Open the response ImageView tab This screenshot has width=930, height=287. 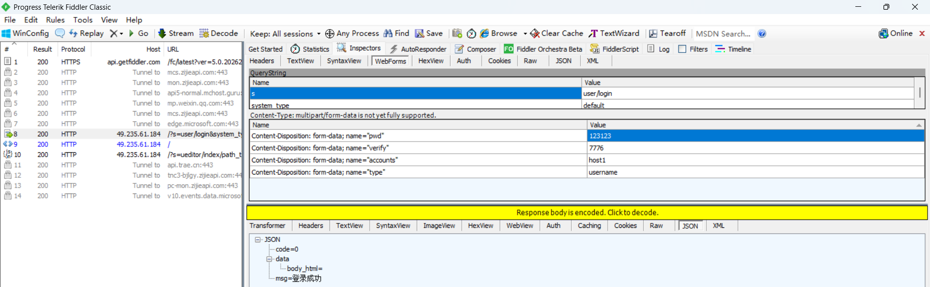click(439, 225)
